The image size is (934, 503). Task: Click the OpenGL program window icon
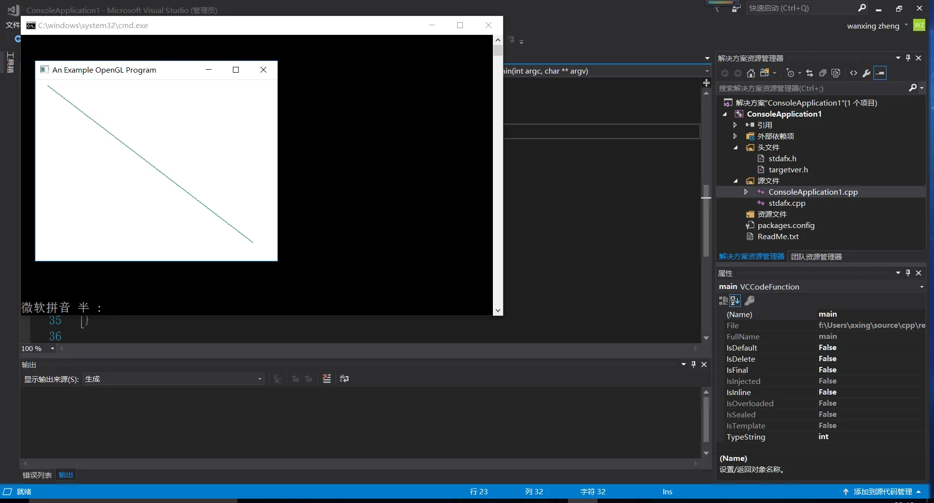click(45, 70)
